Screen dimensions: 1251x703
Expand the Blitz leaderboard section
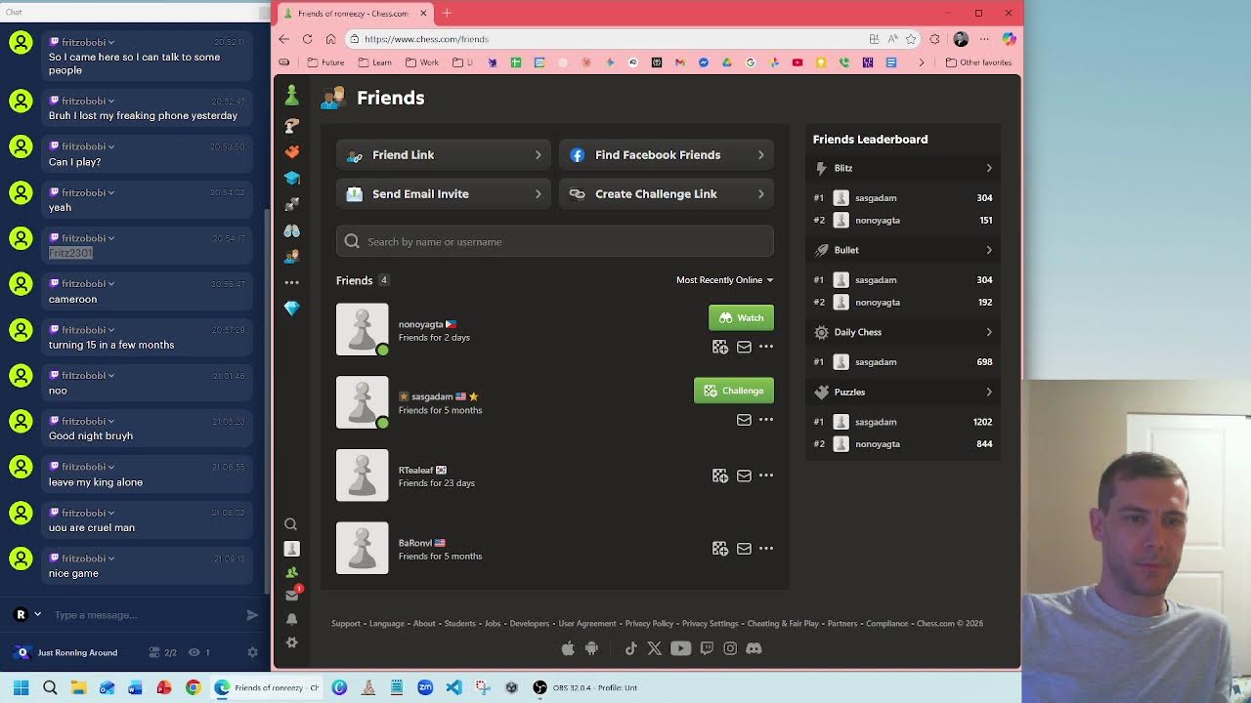904,168
